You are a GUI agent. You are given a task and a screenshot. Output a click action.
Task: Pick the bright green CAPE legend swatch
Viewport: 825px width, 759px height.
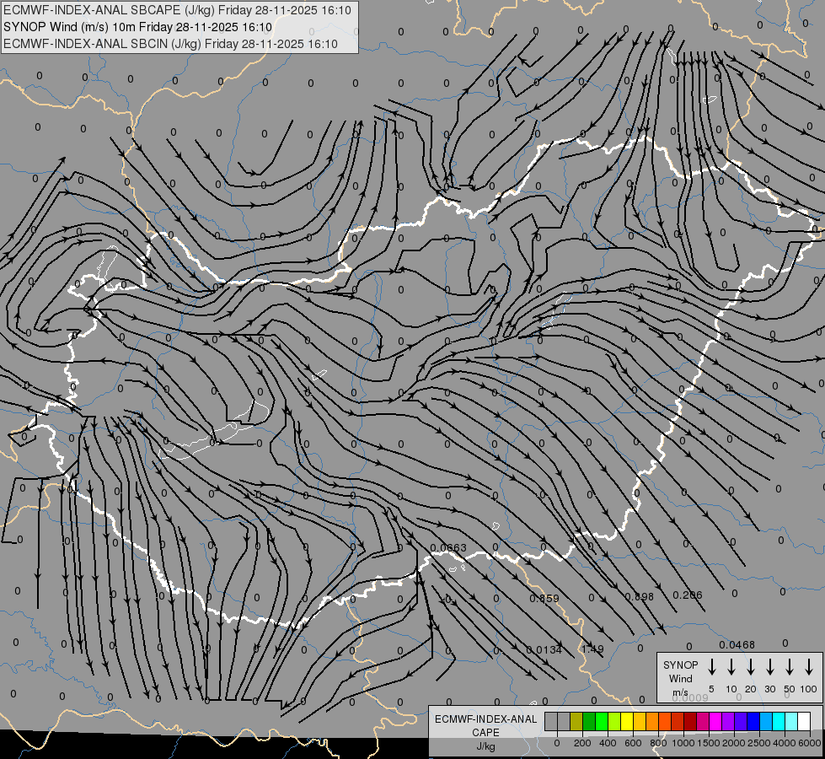click(x=602, y=721)
